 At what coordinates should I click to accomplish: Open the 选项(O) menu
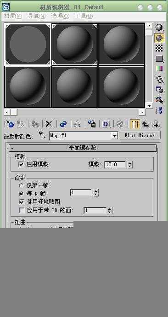60,16
